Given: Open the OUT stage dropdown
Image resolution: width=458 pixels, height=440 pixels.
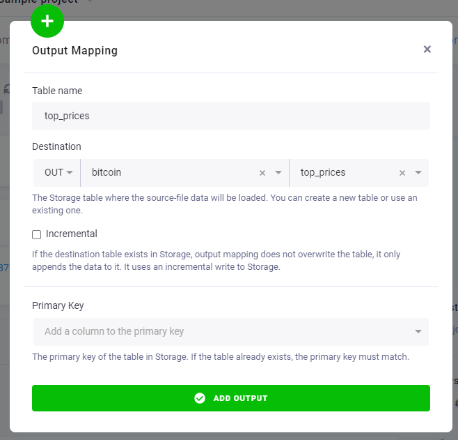Looking at the screenshot, I should click(58, 173).
